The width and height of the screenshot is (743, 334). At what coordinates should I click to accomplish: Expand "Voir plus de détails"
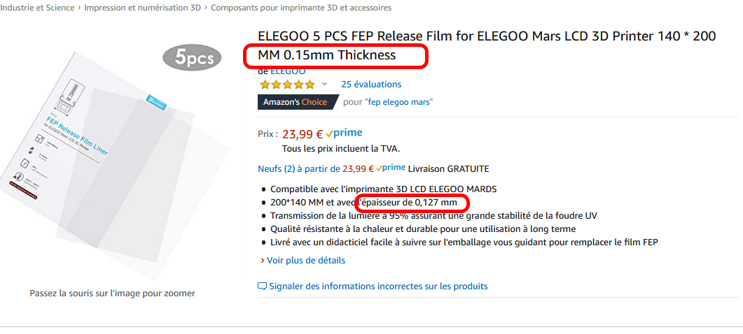(x=306, y=261)
